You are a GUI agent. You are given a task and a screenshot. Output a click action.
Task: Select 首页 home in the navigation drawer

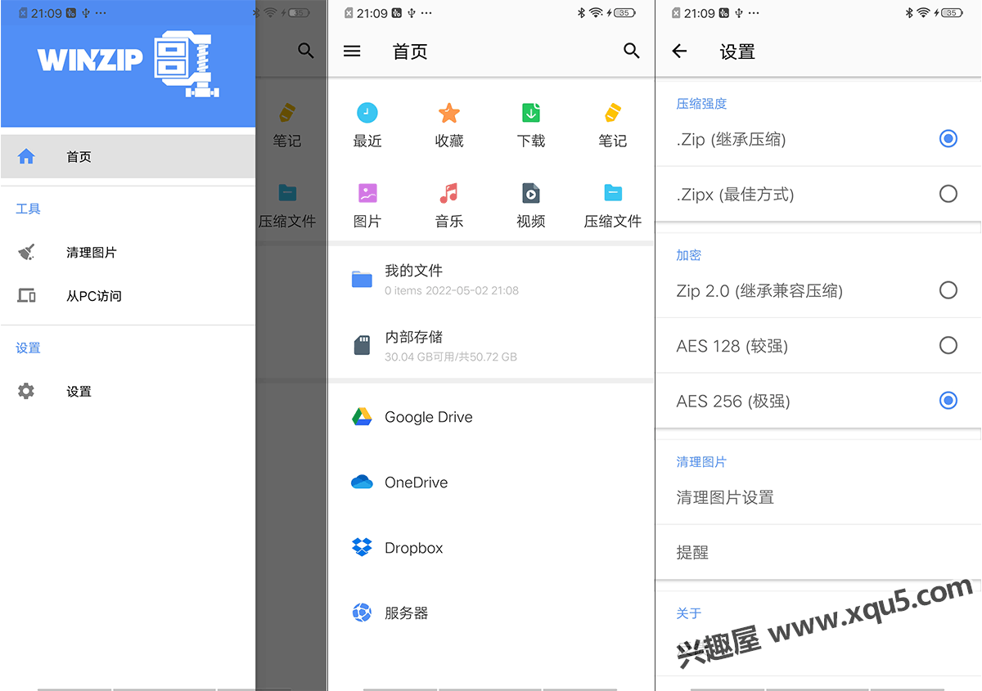[128, 156]
